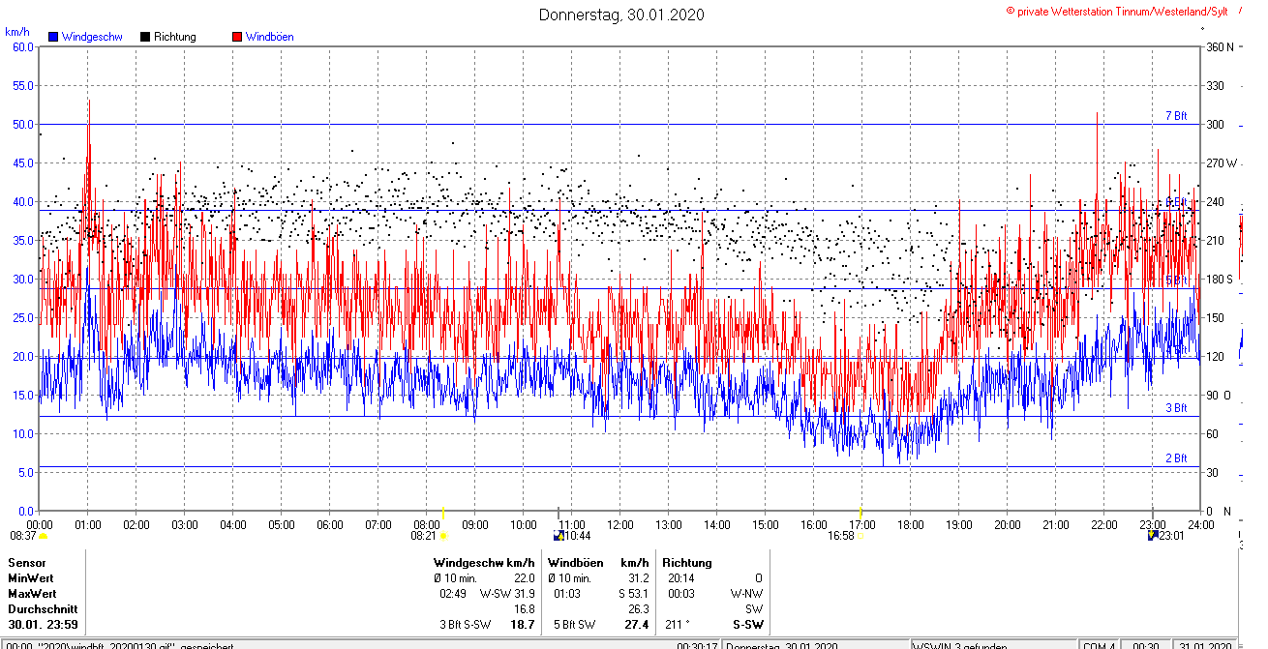The height and width of the screenshot is (649, 1268).
Task: Click the moon icon next to 10:44
Action: coord(559,535)
